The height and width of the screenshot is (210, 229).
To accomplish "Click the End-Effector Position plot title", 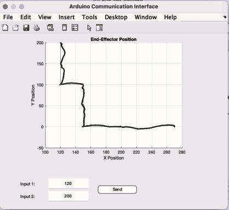I will point(113,39).
